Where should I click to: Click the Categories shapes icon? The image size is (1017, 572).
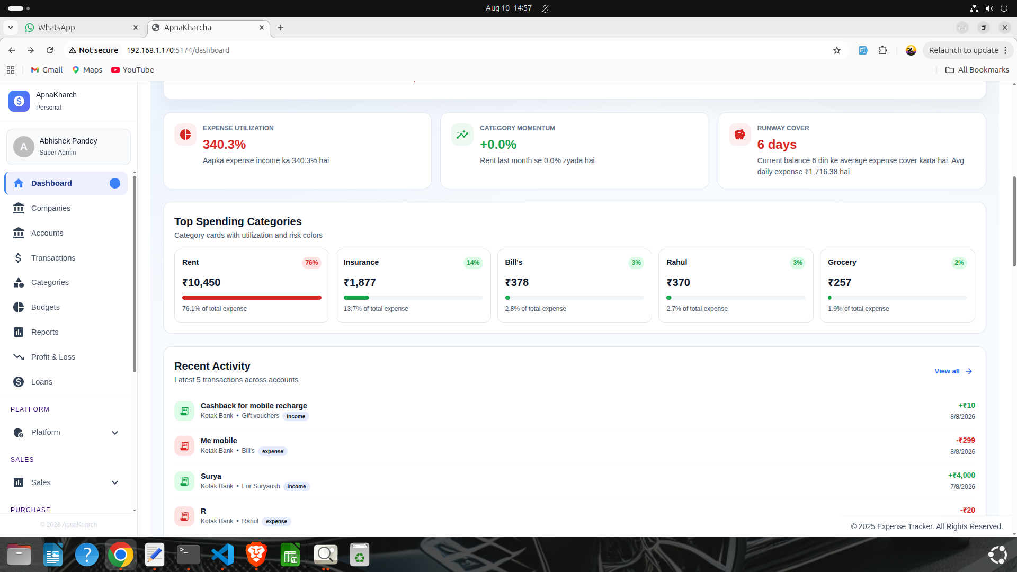click(19, 282)
